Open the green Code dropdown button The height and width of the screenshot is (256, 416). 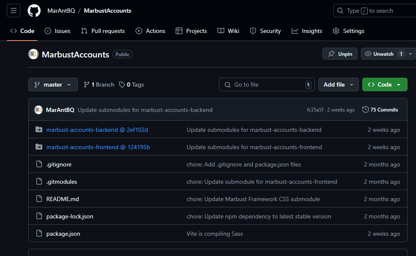coord(385,85)
